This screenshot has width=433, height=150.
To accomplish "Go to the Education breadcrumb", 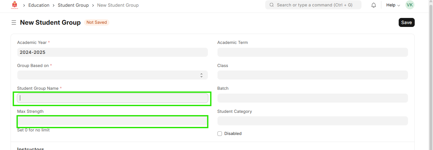I will click(39, 5).
